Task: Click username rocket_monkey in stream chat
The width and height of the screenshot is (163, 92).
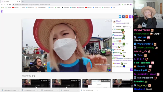Action: point(146,48)
